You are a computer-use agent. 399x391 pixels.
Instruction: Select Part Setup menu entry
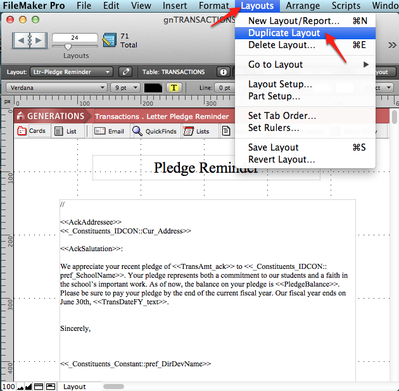(x=274, y=96)
